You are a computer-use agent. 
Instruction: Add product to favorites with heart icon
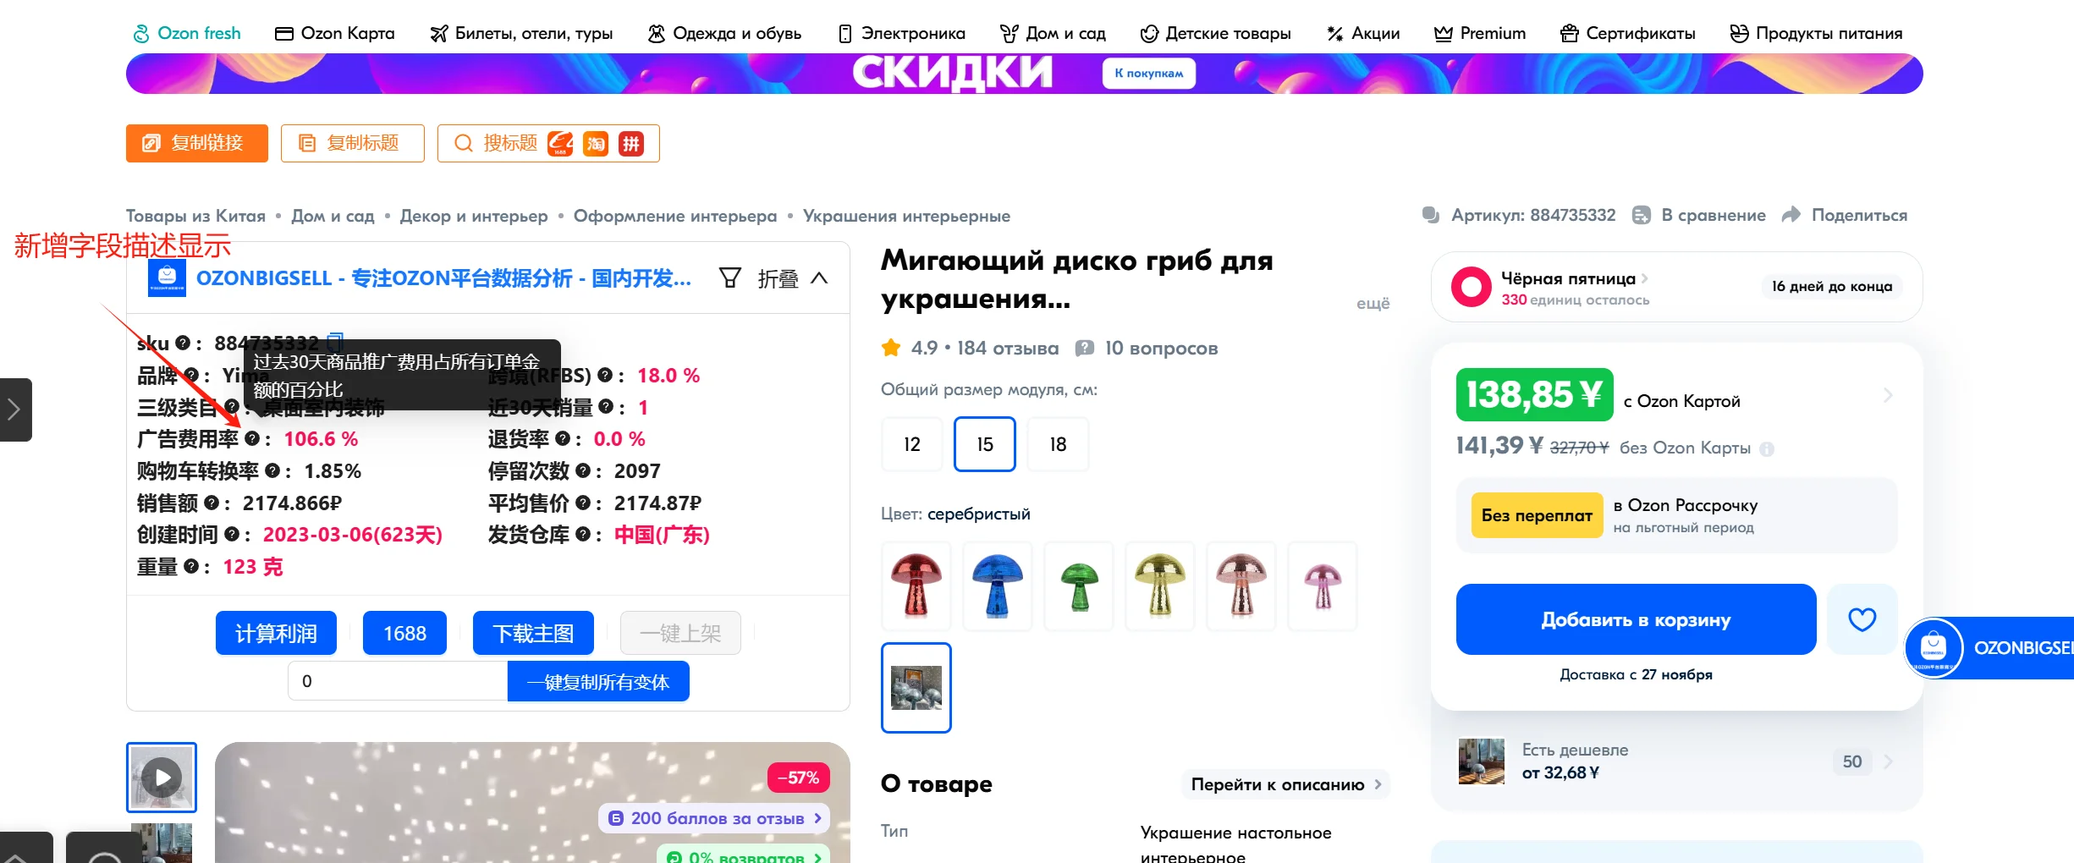coord(1862,619)
